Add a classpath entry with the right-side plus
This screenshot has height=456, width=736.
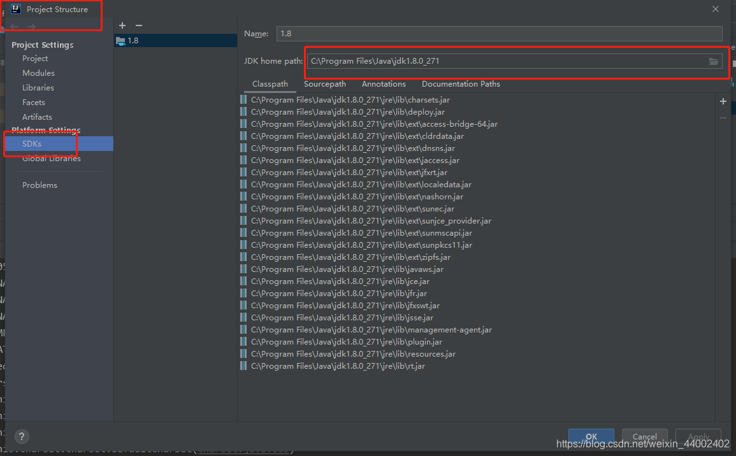[723, 101]
